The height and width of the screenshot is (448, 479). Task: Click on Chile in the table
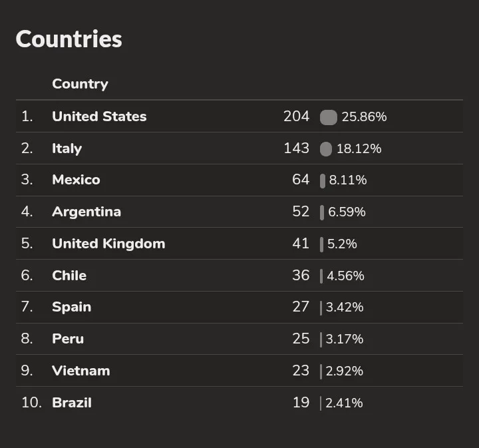pos(69,276)
